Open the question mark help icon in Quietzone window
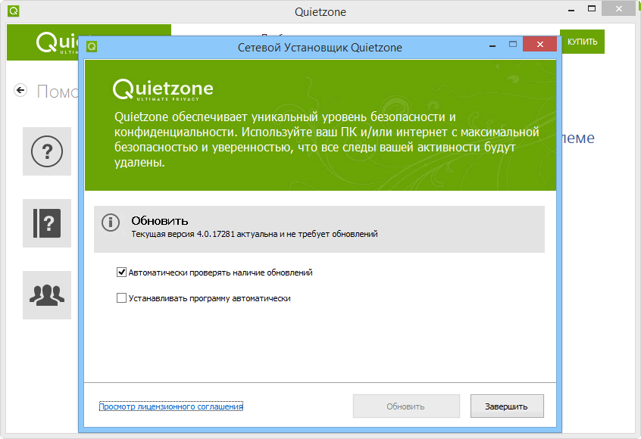The height and width of the screenshot is (439, 641). [x=47, y=151]
